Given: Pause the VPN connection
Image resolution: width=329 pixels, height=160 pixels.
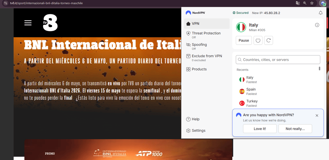Looking at the screenshot, I should (x=244, y=40).
